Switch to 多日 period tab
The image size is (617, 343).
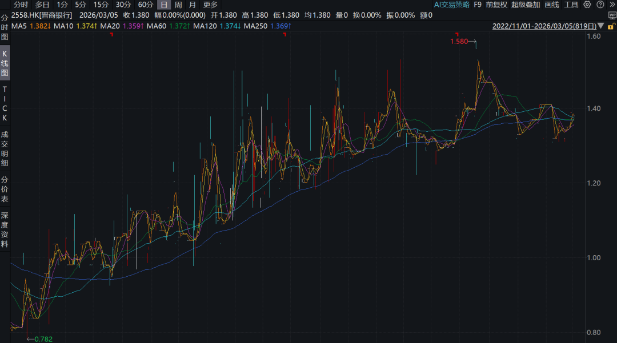(x=42, y=5)
